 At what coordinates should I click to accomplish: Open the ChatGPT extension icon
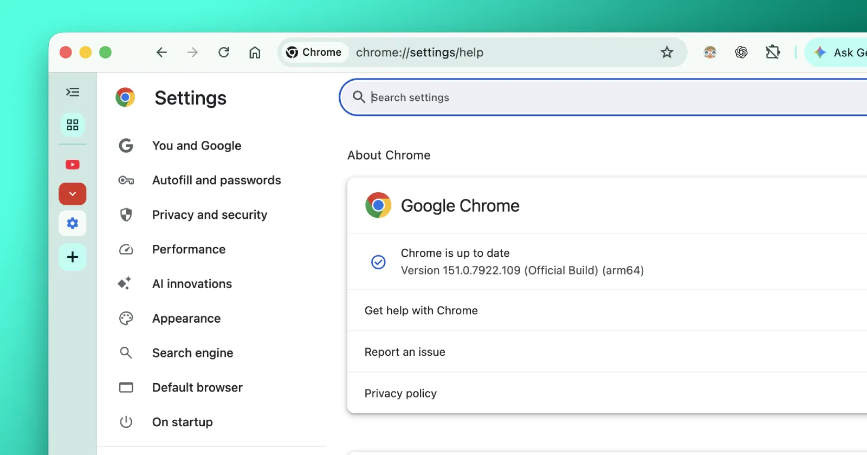tap(741, 53)
